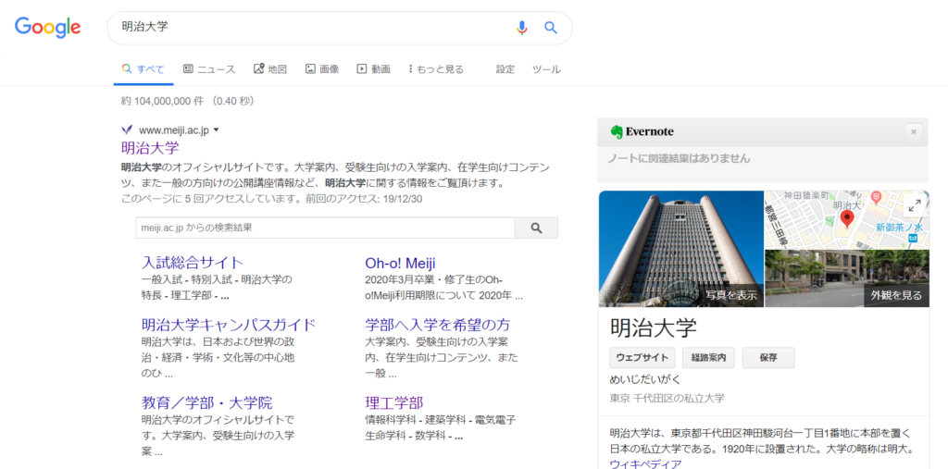Viewport: 948px width, 469px height.
Task: Click the blue search magnifier icon
Action: tap(551, 27)
